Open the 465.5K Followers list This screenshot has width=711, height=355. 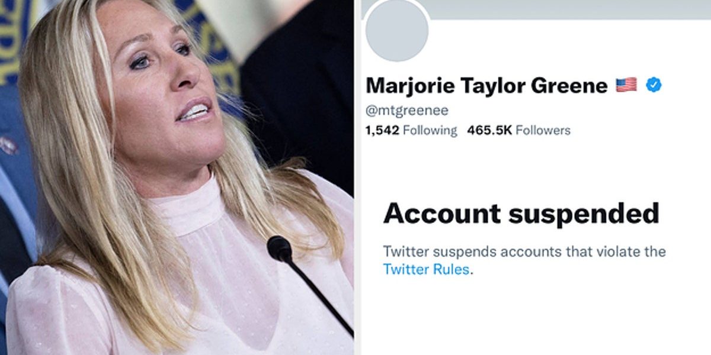click(x=518, y=130)
